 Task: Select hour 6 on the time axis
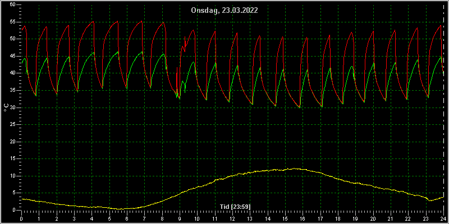127,218
